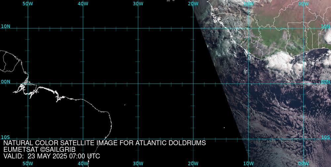Screen dimensions: 331x167
Task: Click the "30W" longitude label along the top edge
Action: tap(138, 4)
